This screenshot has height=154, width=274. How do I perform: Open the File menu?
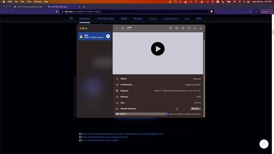coord(16,2)
